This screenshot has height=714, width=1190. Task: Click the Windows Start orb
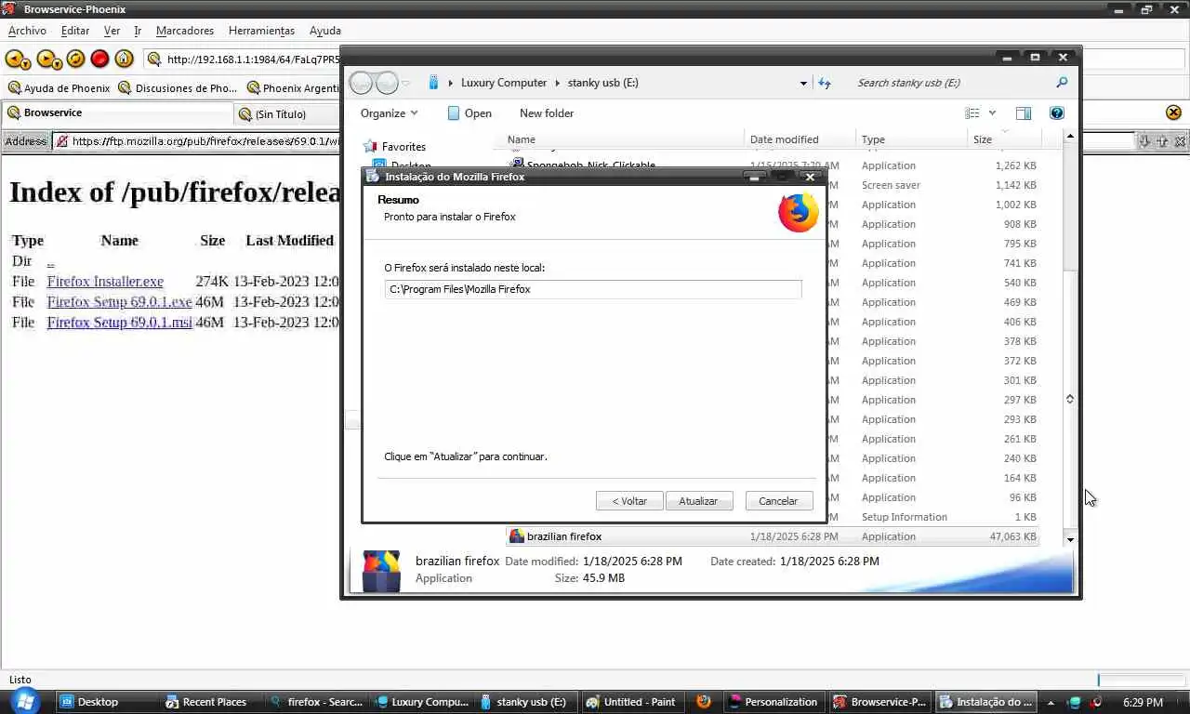tap(24, 701)
